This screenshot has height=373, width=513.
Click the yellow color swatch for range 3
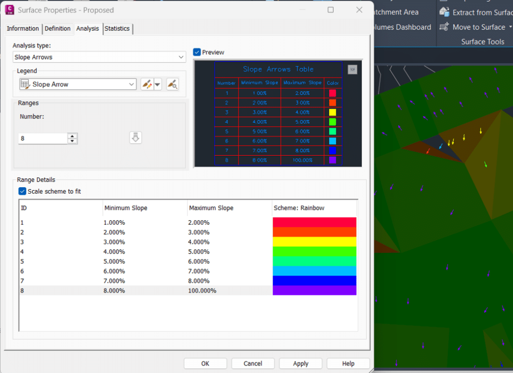[315, 242]
